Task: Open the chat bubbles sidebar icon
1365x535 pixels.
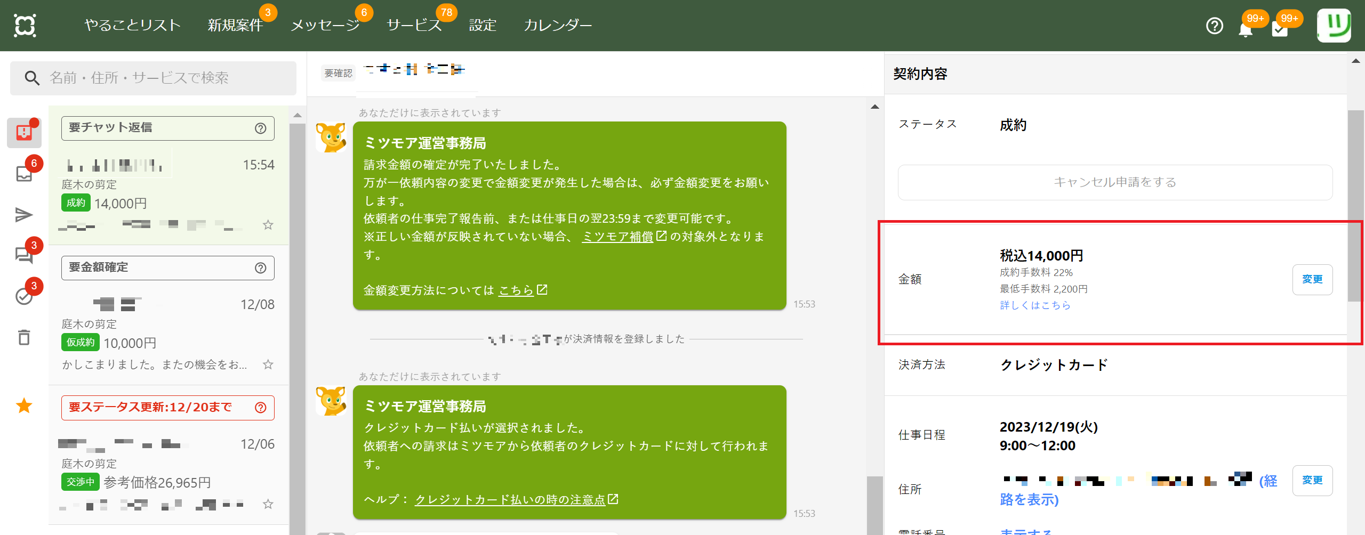Action: click(x=24, y=255)
